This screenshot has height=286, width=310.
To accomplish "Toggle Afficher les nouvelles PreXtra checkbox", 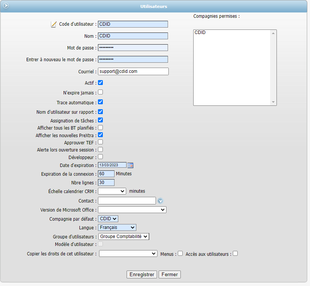I will (x=101, y=135).
